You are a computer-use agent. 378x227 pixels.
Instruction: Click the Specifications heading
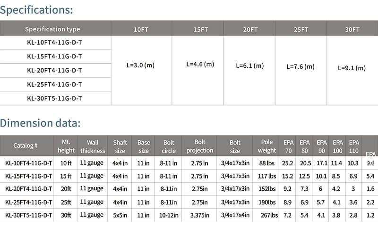coord(36,10)
